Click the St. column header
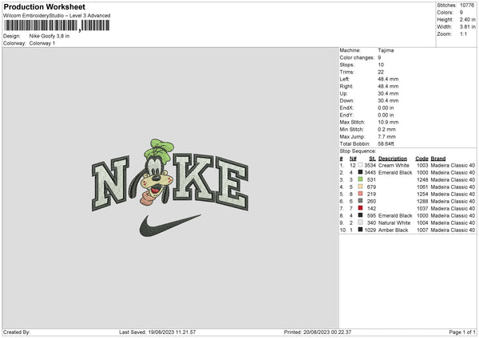 372,159
